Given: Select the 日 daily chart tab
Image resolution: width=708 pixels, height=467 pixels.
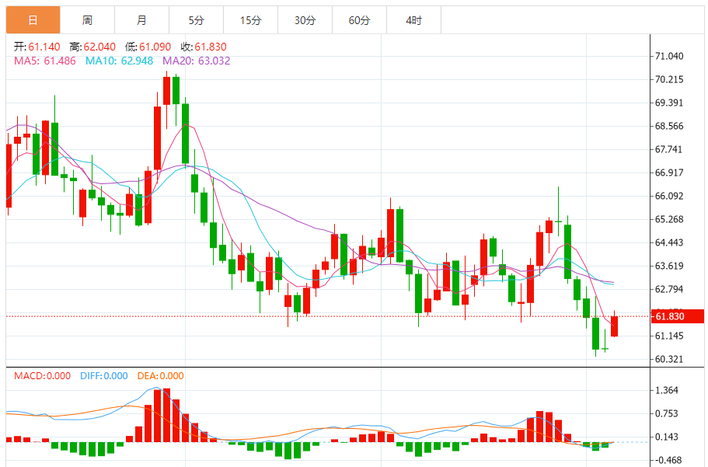Looking at the screenshot, I should click(33, 20).
